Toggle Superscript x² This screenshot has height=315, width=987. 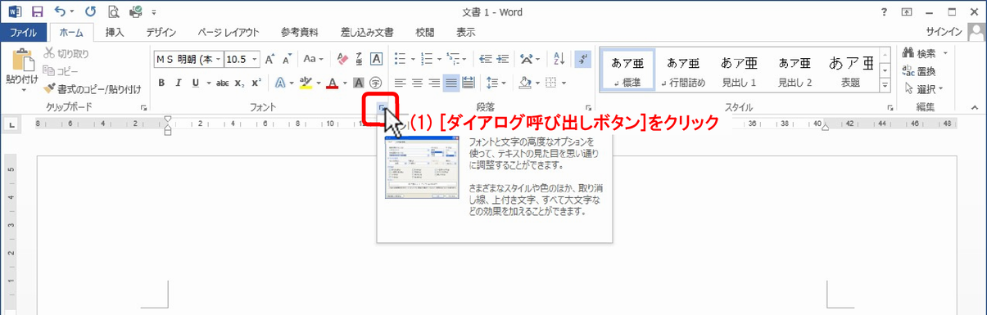(x=256, y=83)
